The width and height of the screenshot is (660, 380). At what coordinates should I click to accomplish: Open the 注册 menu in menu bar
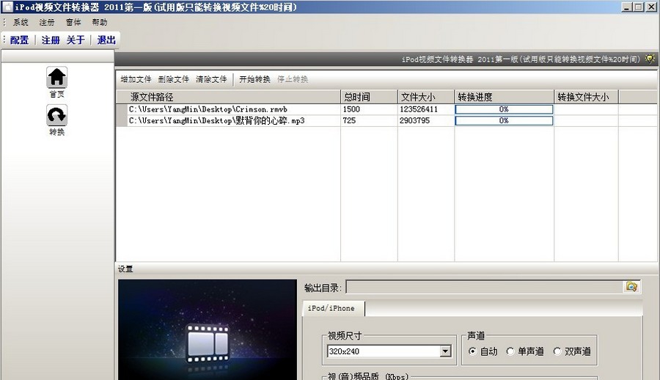(x=47, y=22)
